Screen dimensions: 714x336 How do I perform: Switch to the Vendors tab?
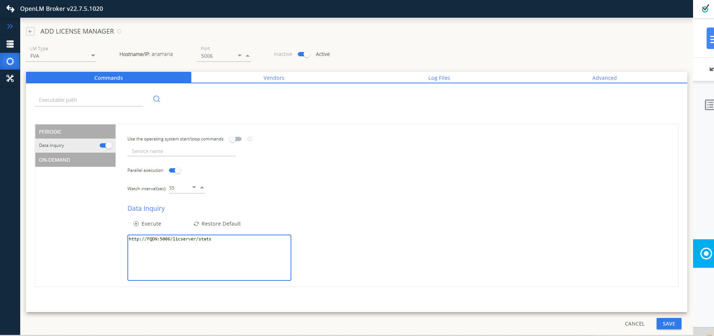tap(274, 78)
